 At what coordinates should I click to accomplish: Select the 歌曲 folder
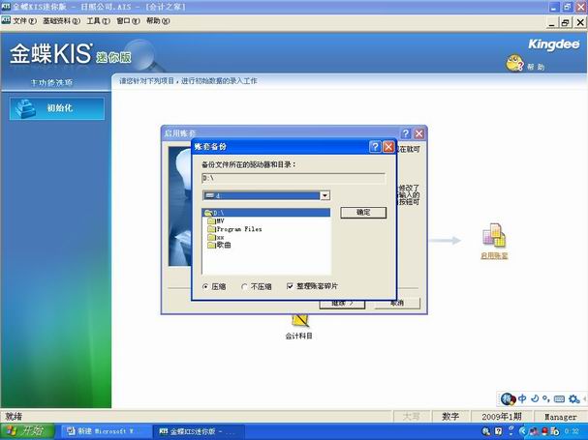219,245
